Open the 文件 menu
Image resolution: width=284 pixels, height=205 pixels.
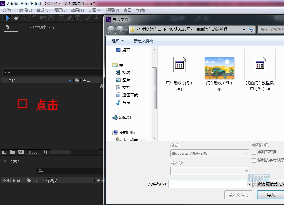pos(8,10)
